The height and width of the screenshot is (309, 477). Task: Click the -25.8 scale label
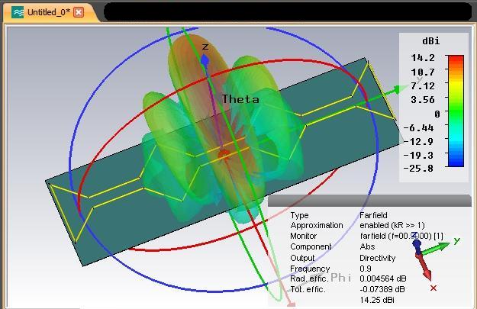pos(418,169)
